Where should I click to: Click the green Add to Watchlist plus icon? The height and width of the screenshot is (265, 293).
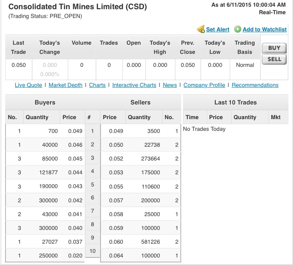click(237, 29)
